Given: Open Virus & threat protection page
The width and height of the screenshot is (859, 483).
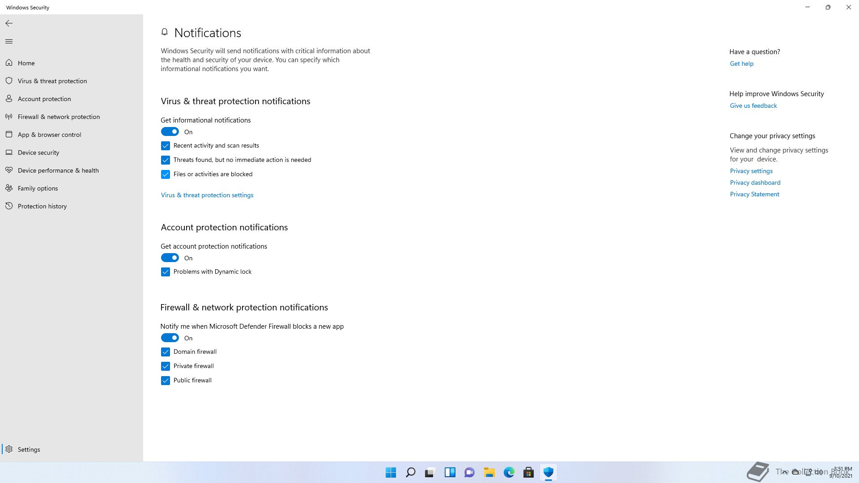Looking at the screenshot, I should (x=72, y=81).
